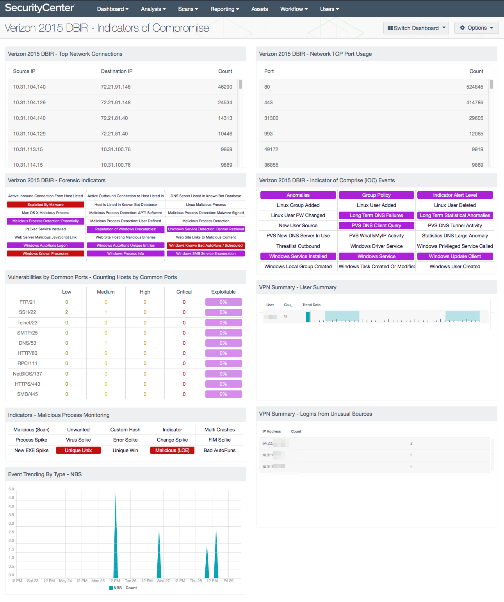Click the SecurityCenter logo
Screen dimensions: 504x602
tap(40, 8)
